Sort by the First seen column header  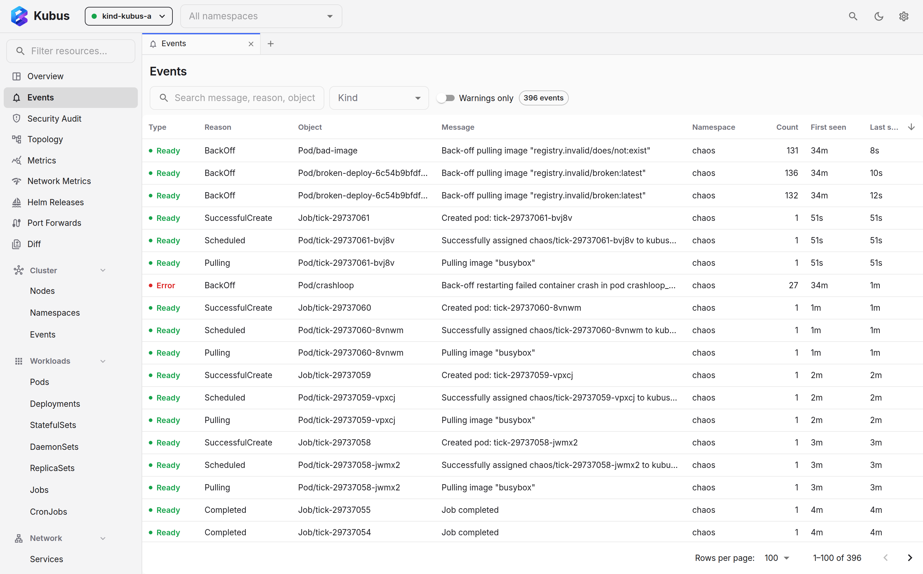pos(828,127)
